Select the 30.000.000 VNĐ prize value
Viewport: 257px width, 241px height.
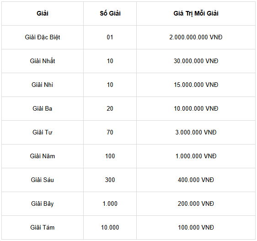[x=196, y=61]
